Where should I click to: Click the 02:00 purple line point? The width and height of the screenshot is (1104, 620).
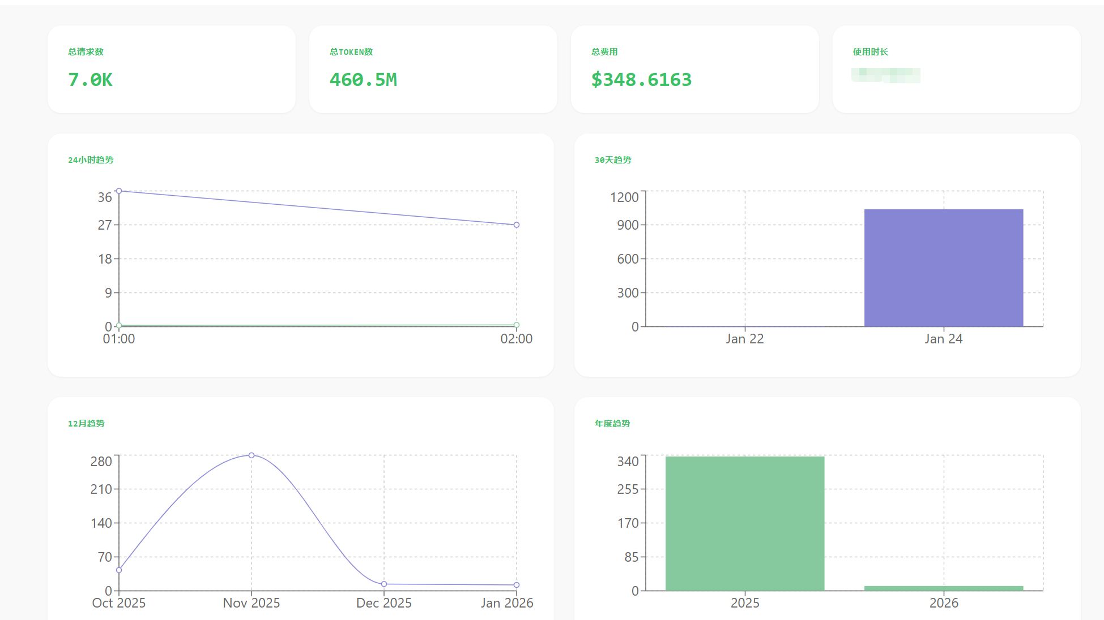(x=517, y=225)
